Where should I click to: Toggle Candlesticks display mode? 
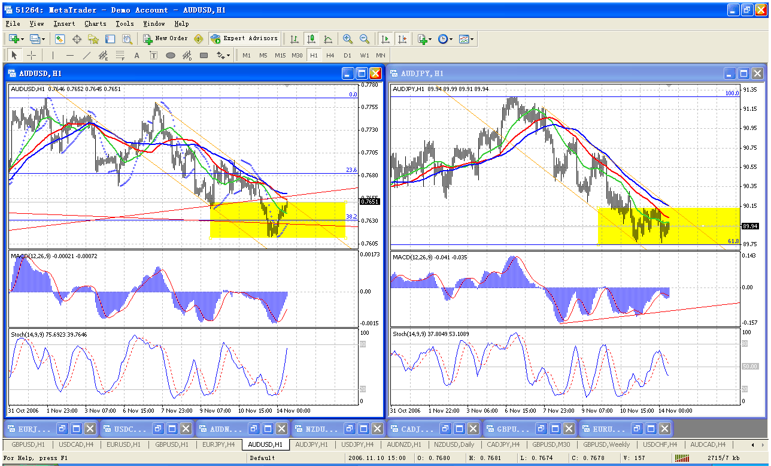point(311,39)
